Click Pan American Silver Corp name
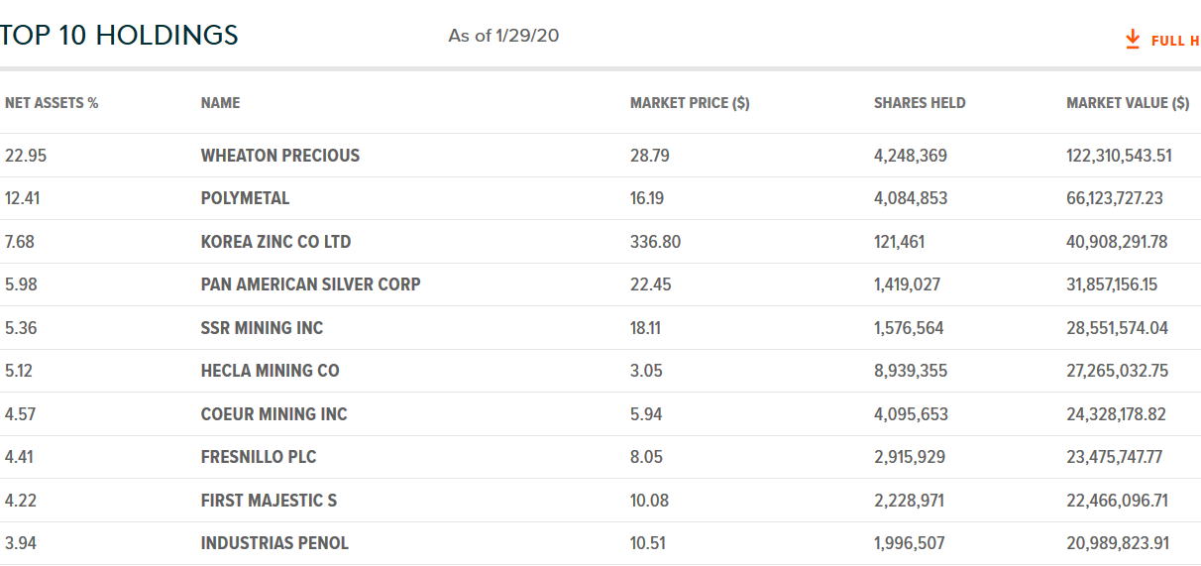1201x566 pixels. pyautogui.click(x=310, y=284)
